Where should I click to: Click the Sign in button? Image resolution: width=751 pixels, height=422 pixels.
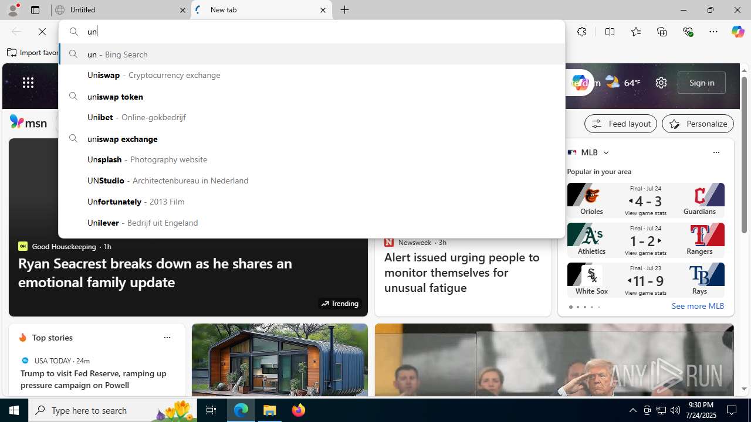(701, 83)
